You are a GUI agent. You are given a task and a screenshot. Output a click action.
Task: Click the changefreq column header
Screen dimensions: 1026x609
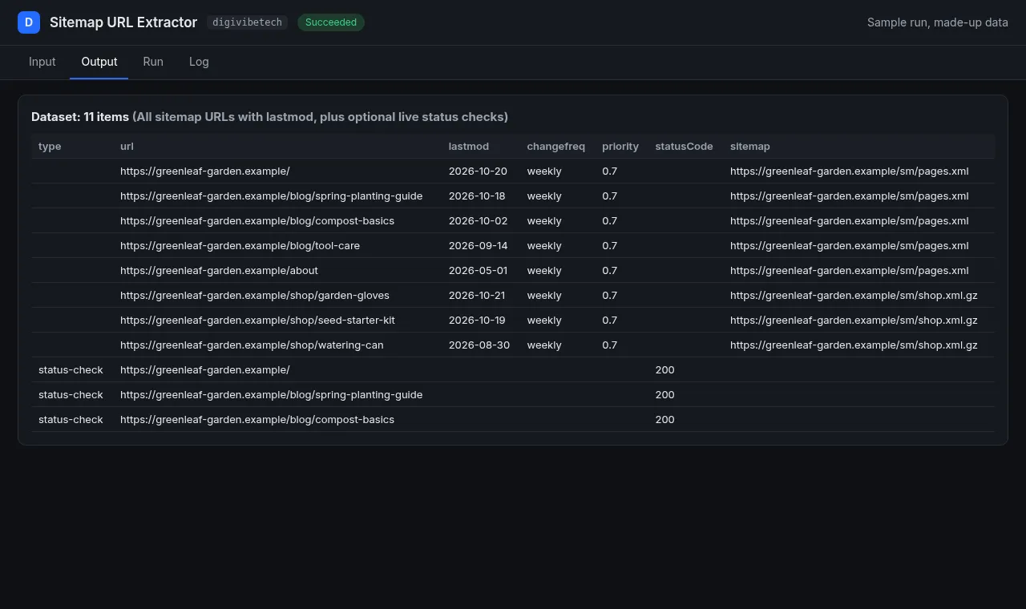pyautogui.click(x=556, y=146)
